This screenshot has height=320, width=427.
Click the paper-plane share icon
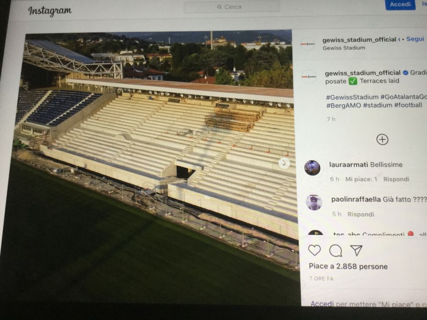pos(357,250)
